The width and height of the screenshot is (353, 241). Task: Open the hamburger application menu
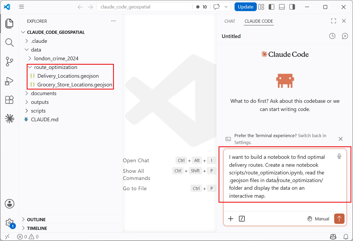pyautogui.click(x=21, y=7)
